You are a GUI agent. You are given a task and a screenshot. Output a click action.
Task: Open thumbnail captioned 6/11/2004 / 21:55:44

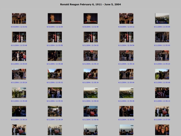coord(126,74)
